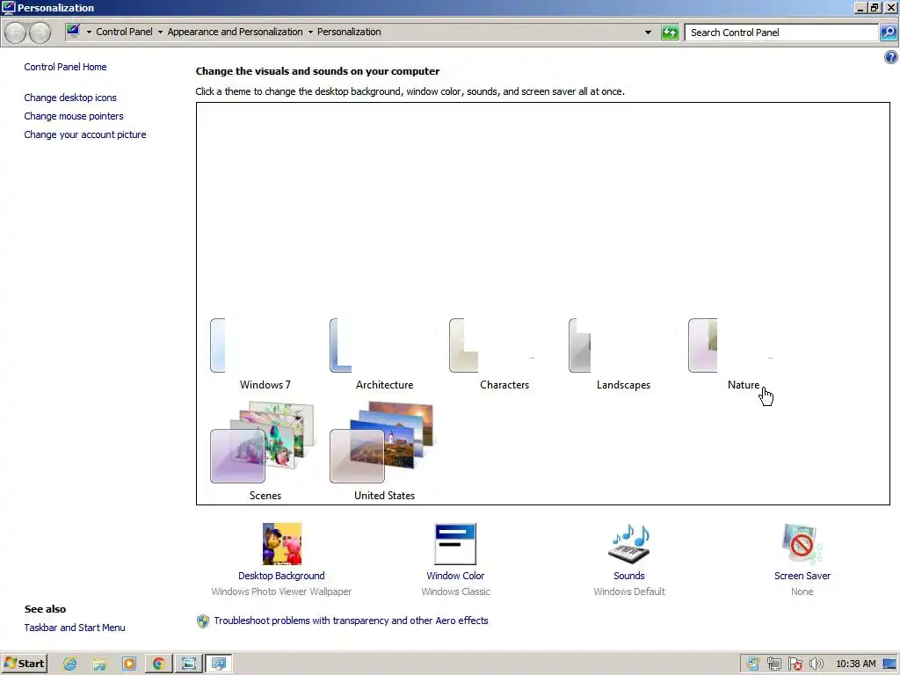Select the Scenes theme thumbnail
900x675 pixels.
point(263,442)
